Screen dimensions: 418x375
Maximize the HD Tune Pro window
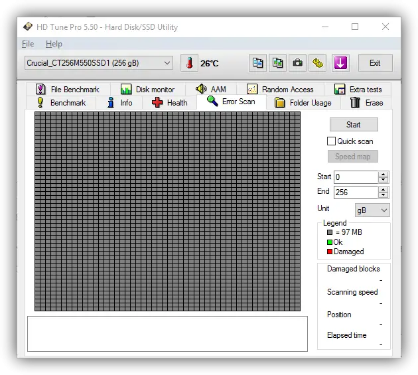355,27
